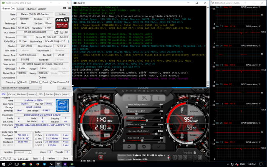This screenshot has height=167, width=267.
Task: Adjust the Temp. Limit slider
Action: [x=144, y=121]
